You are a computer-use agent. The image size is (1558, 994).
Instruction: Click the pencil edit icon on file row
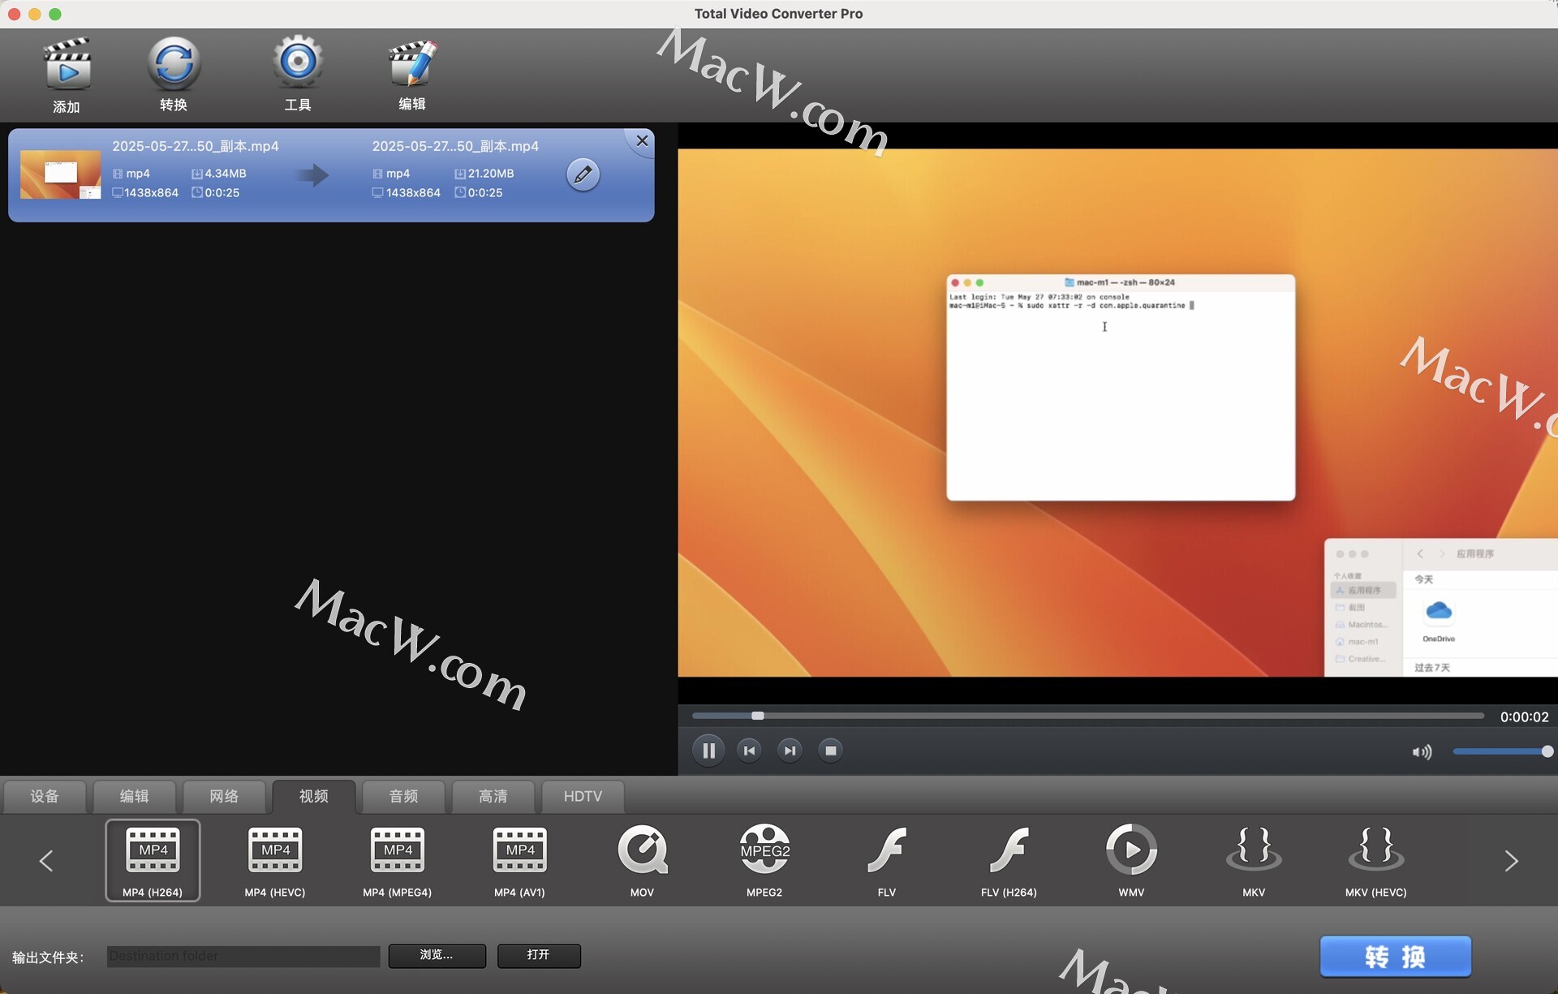pyautogui.click(x=583, y=174)
